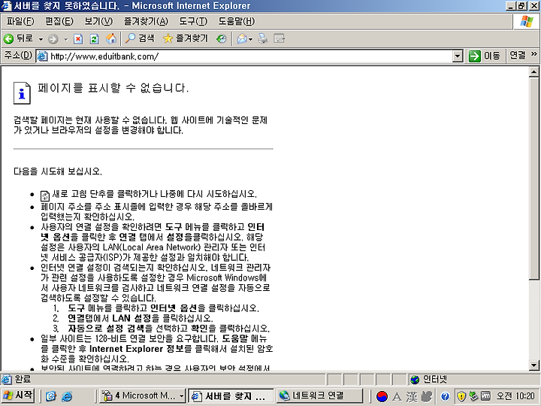Open the 시작 (Start) button
Image resolution: width=541 pixels, height=406 pixels.
click(x=18, y=395)
